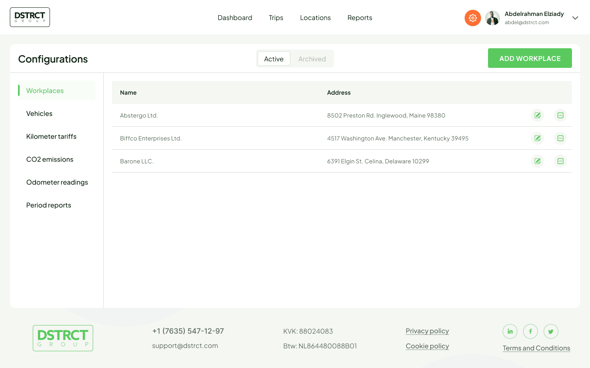Go to the Reports menu item

click(x=360, y=18)
